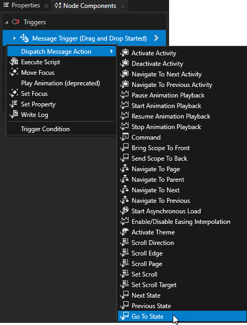Select Navigate To Previous Activity
Screen dimensions: 247x325
click(182, 85)
